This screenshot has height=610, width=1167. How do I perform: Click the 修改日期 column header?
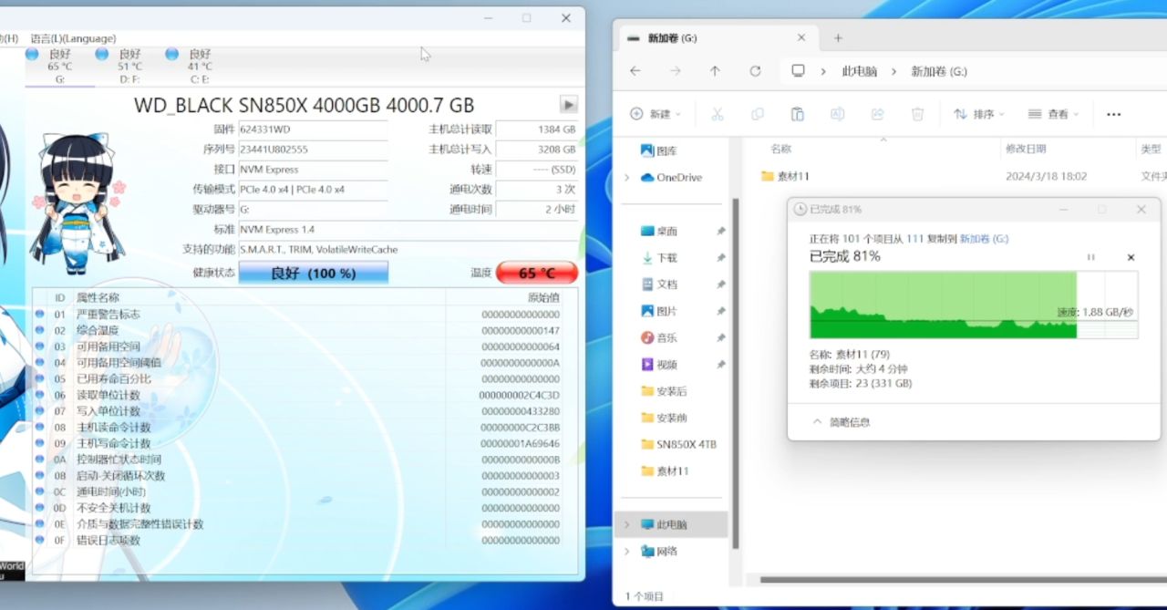1026,149
